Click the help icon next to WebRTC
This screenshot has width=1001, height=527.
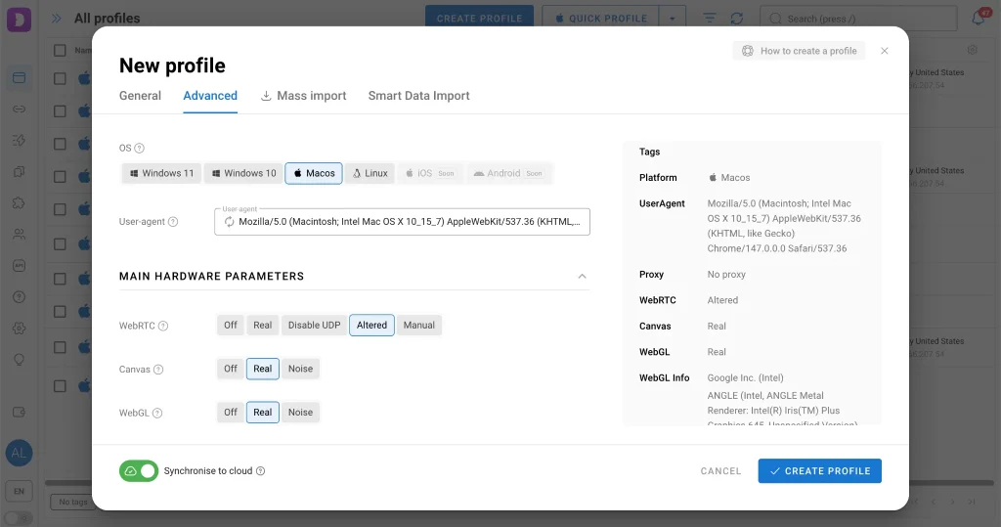point(163,326)
